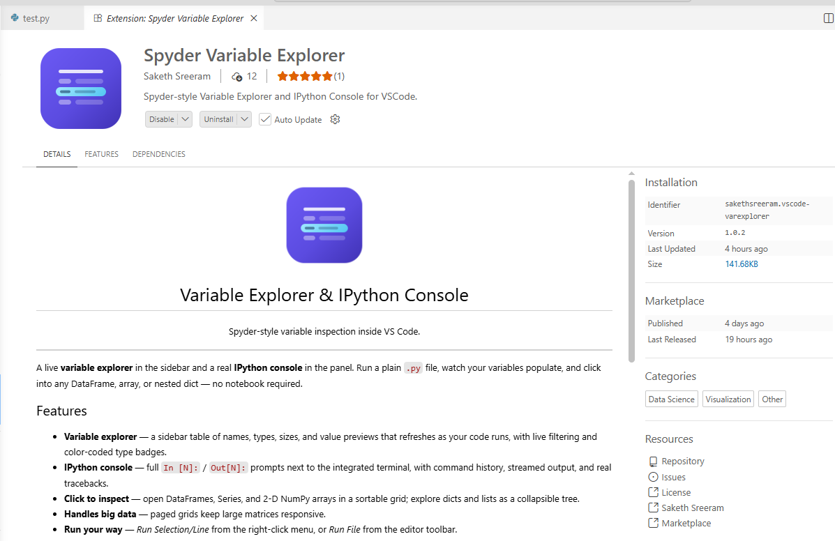
Task: Click the Out[N]: inline code snippet
Action: pos(228,468)
